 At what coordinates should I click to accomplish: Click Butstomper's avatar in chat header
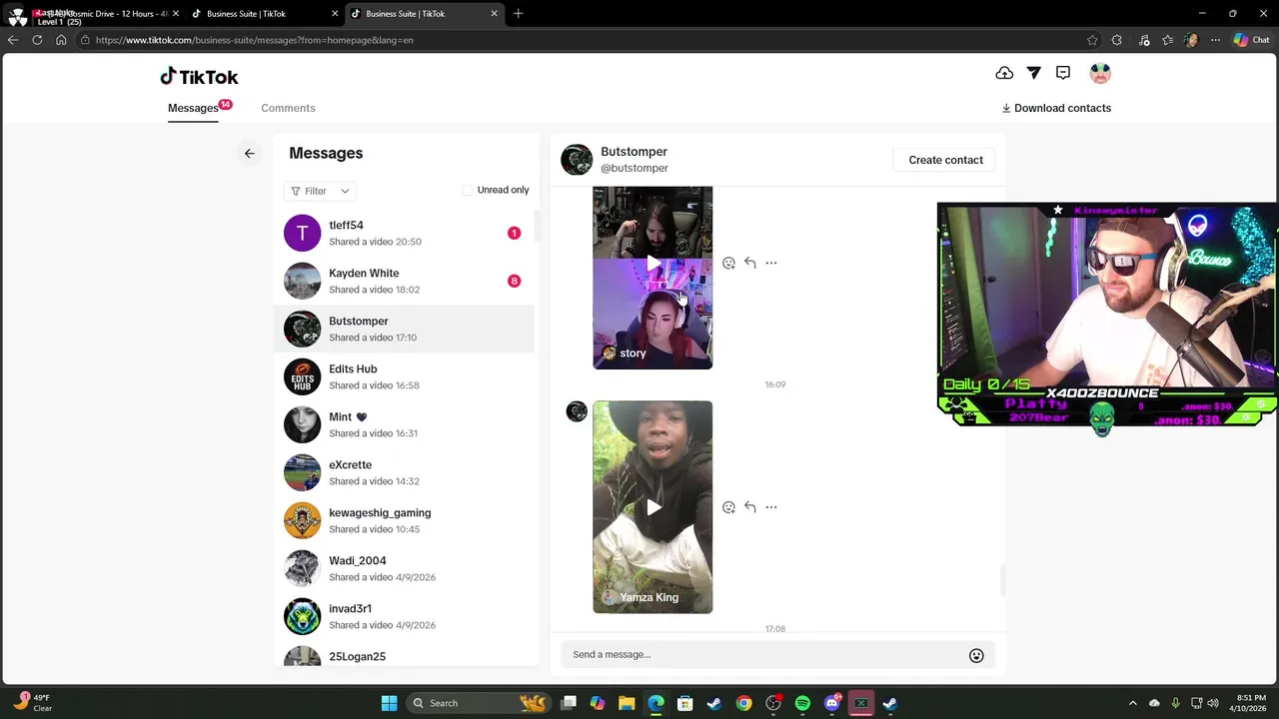point(577,160)
